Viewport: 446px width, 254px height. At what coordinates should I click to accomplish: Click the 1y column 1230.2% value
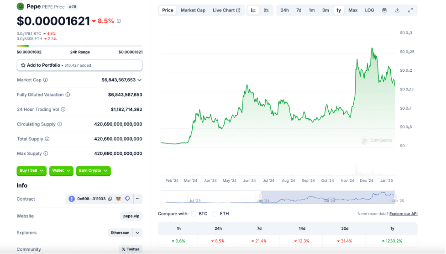tap(392, 241)
